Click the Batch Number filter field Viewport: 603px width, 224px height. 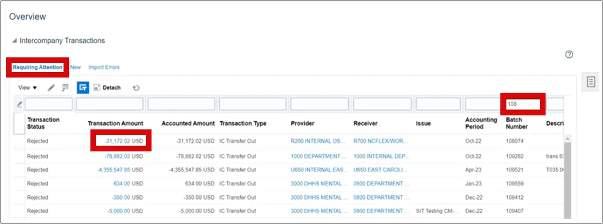coord(522,104)
